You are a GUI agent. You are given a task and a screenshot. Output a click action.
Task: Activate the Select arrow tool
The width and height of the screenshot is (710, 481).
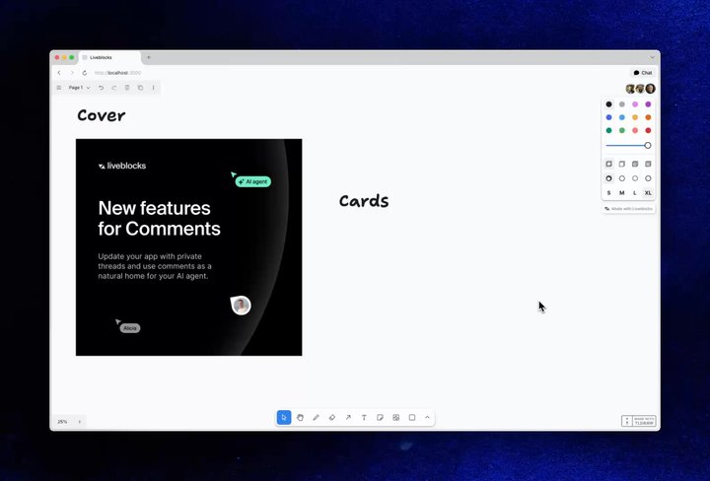[x=284, y=418]
